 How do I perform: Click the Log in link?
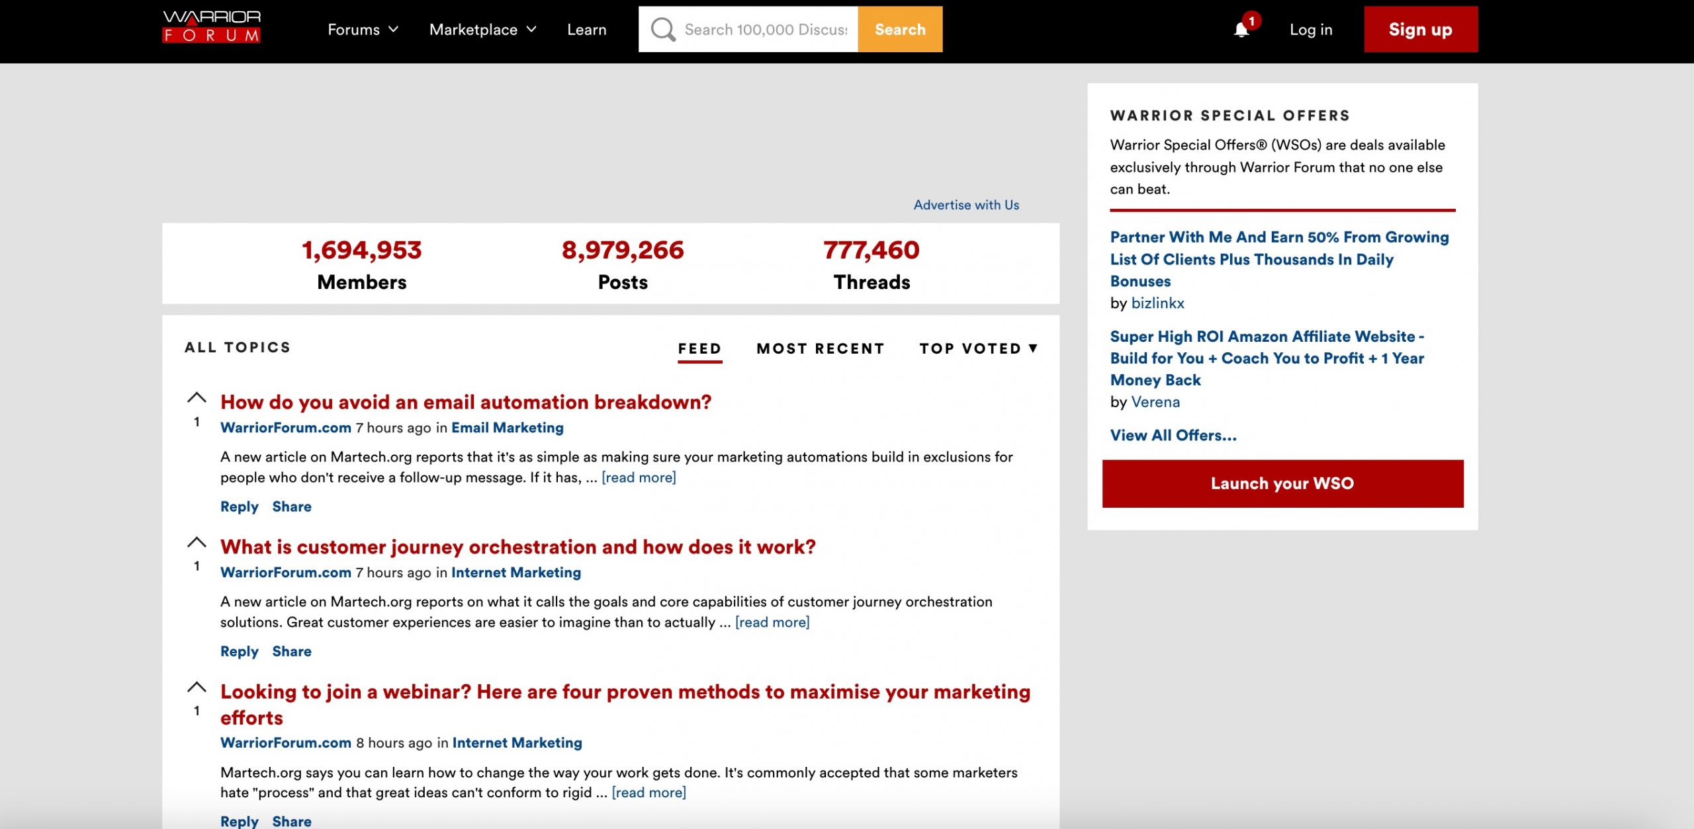click(1311, 30)
